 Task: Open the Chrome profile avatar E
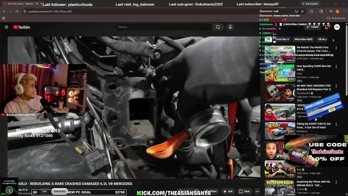pos(337,11)
